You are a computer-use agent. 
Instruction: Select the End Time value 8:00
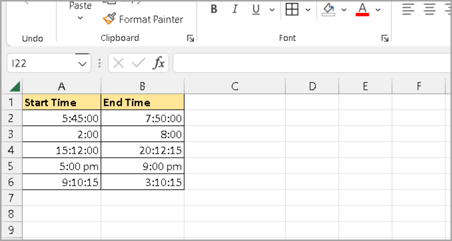click(x=142, y=134)
